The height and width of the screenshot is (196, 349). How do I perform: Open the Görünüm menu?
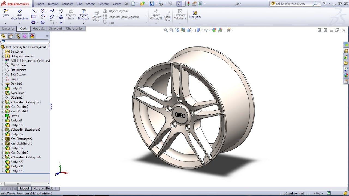coord(67,4)
